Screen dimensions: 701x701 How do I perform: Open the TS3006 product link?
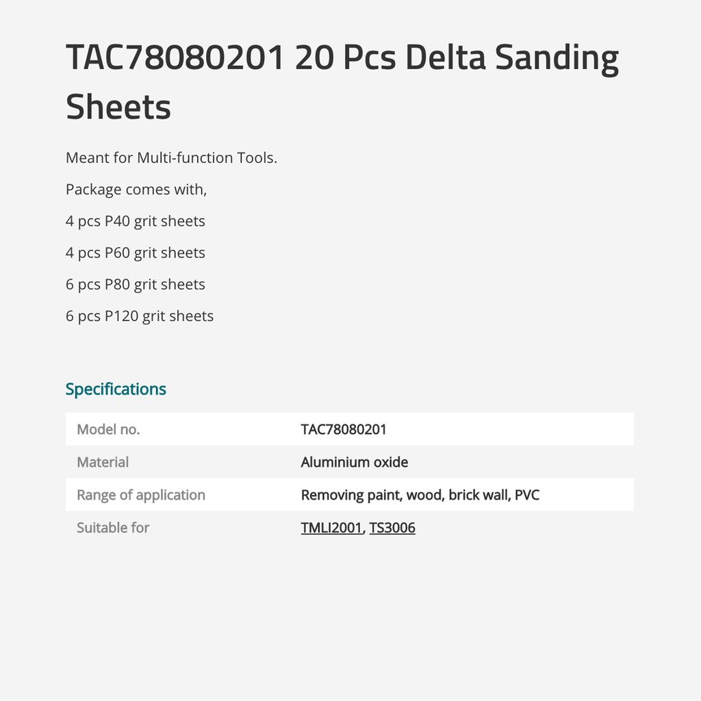tap(392, 528)
